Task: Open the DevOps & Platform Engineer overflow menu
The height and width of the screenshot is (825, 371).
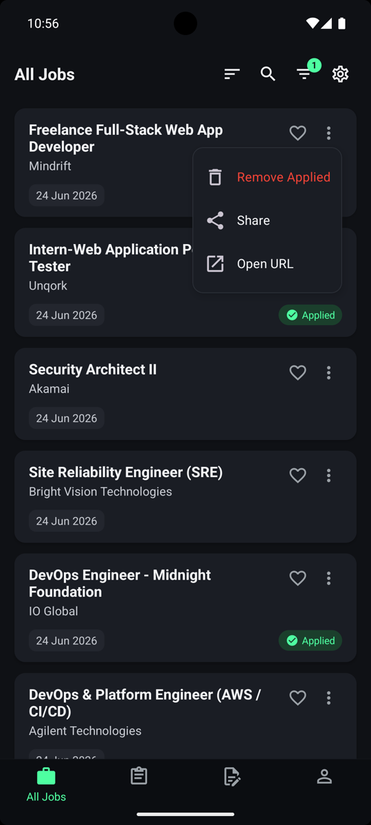Action: [x=328, y=698]
